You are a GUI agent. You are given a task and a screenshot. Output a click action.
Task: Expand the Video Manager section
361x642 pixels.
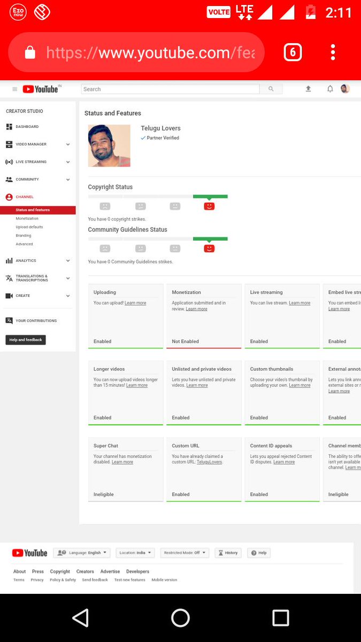38,144
